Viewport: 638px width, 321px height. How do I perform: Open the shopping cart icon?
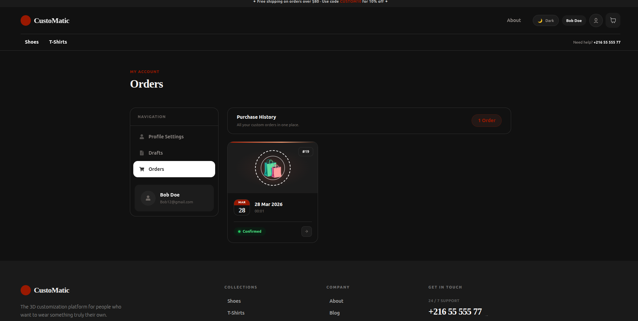pos(613,21)
